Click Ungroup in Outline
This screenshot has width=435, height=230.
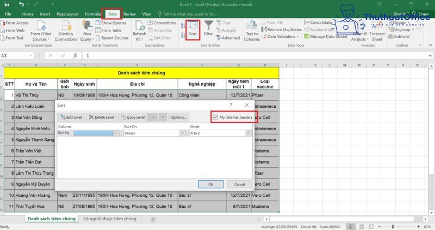click(x=400, y=29)
